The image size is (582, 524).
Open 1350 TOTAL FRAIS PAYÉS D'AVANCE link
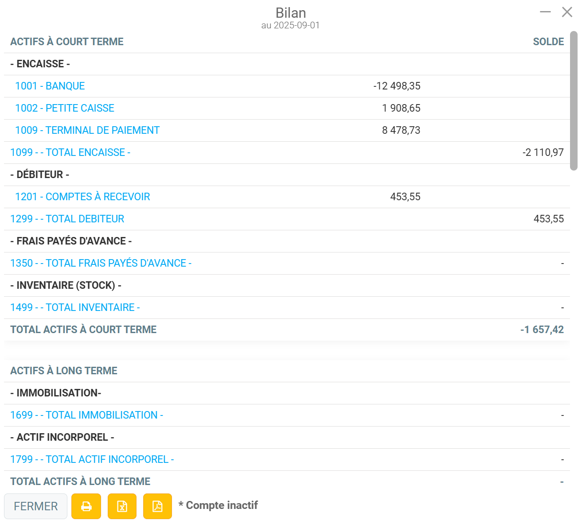(x=101, y=263)
